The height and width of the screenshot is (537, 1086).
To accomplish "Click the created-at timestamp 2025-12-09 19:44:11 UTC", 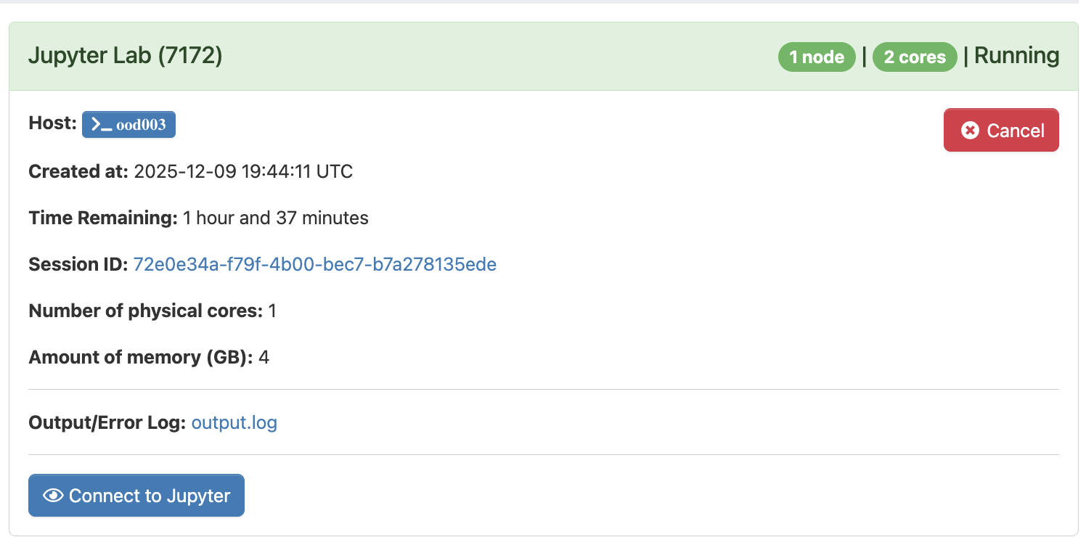I will pyautogui.click(x=243, y=172).
